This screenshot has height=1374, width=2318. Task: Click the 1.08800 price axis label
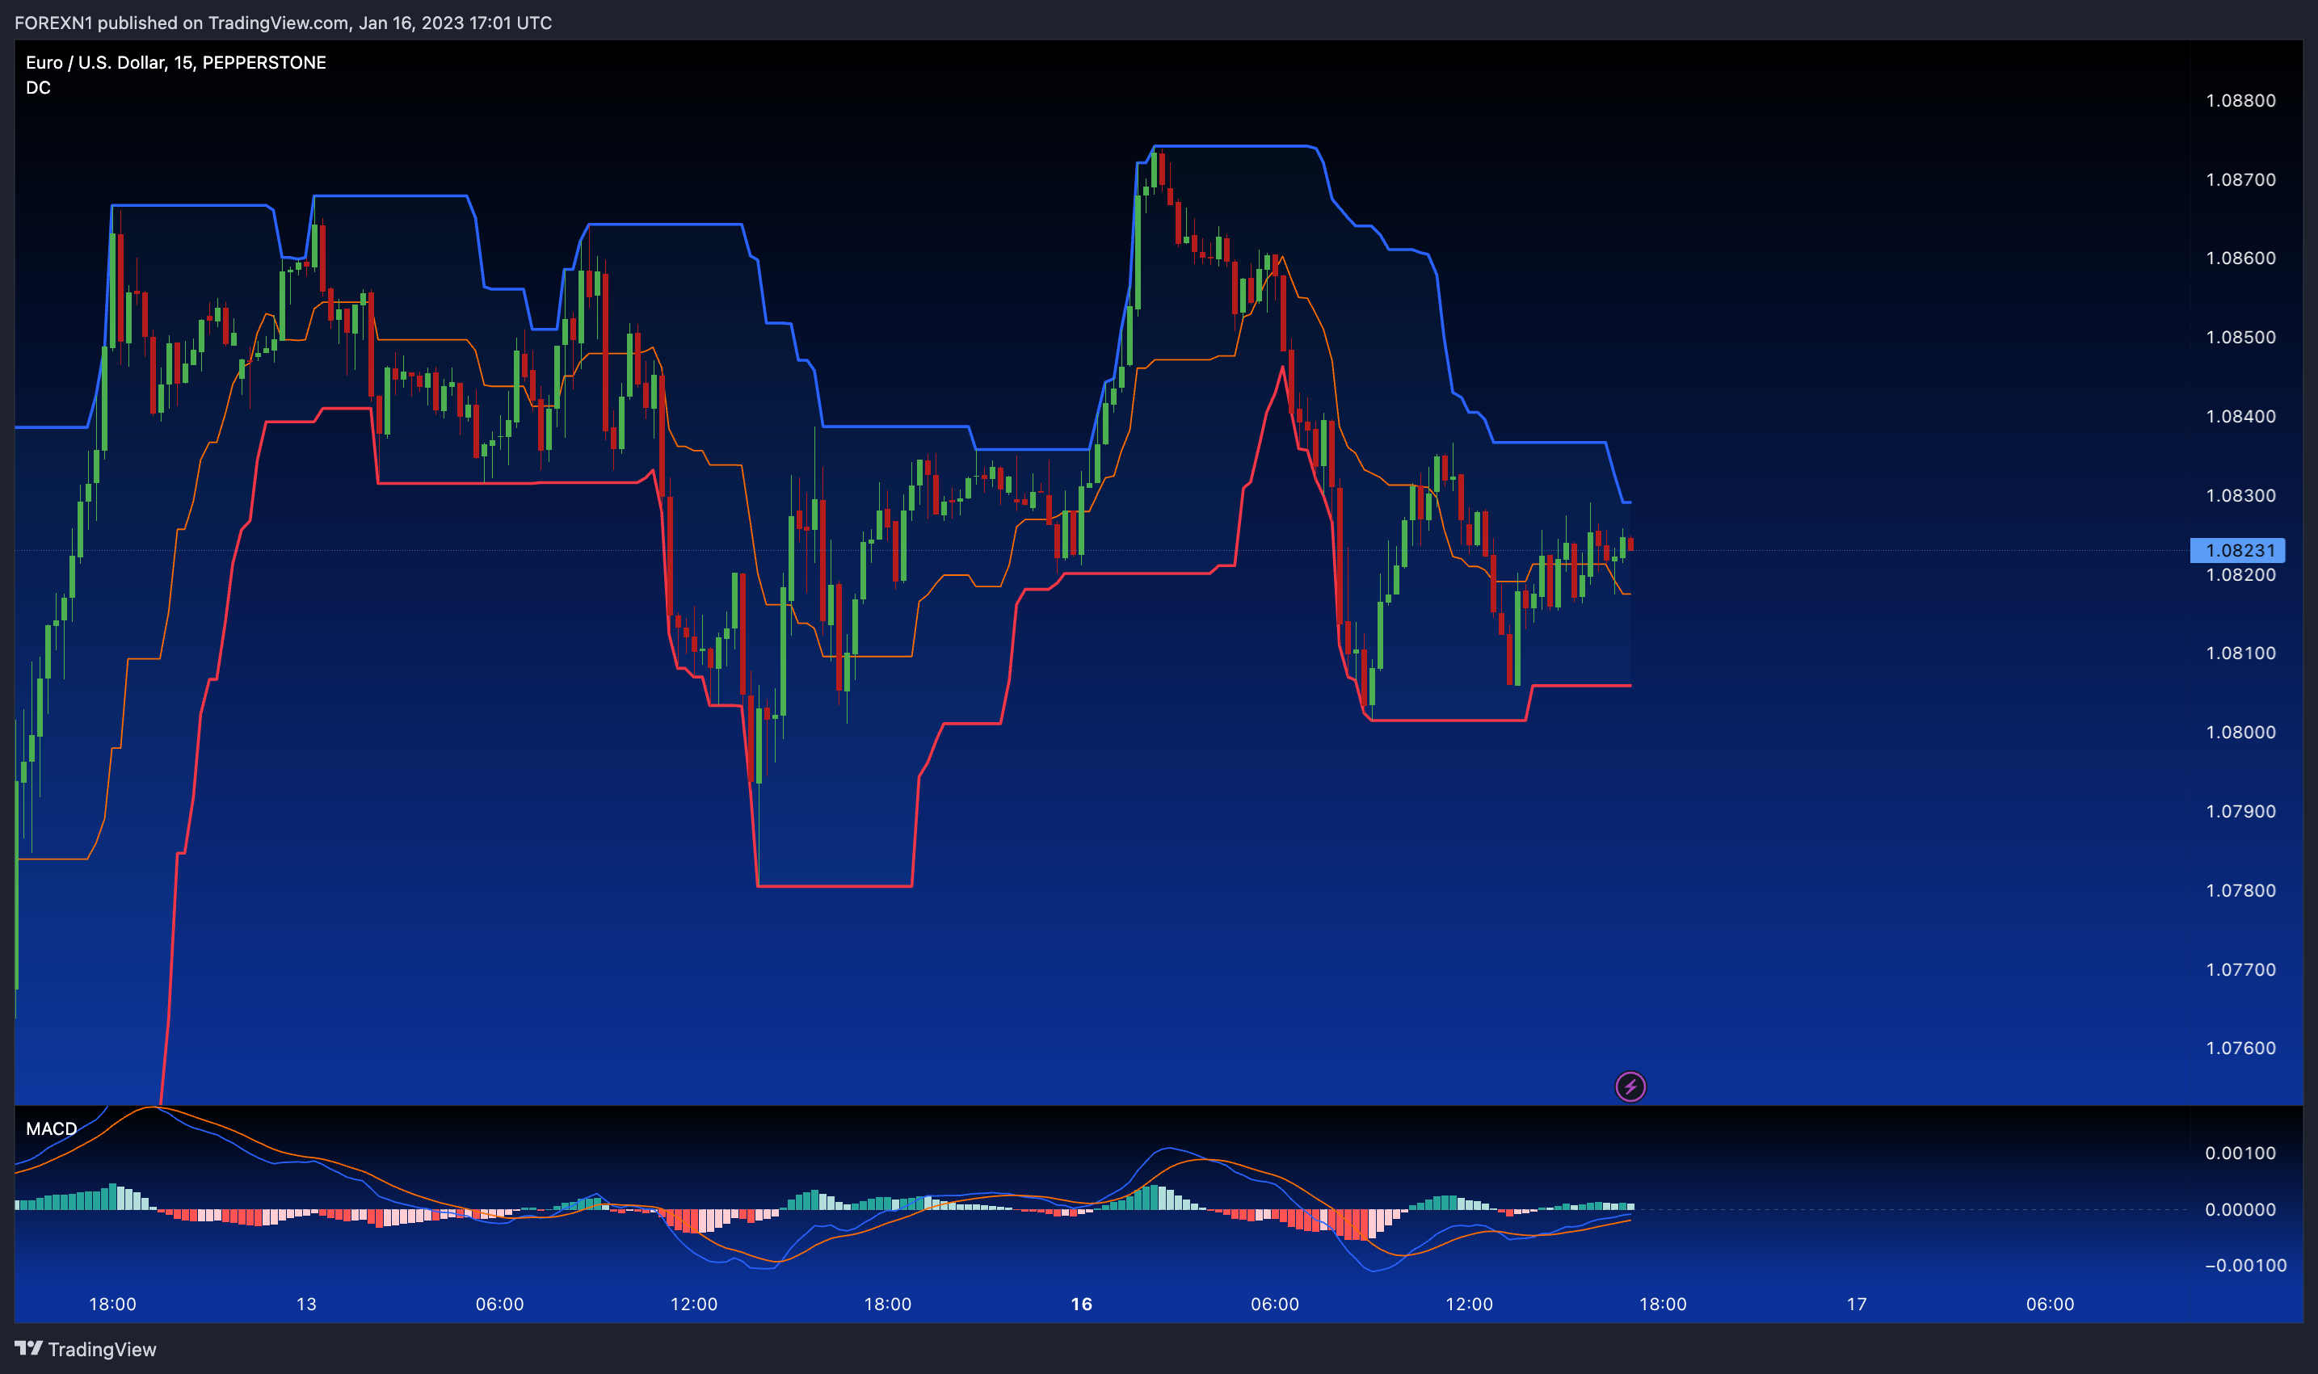coord(2240,100)
